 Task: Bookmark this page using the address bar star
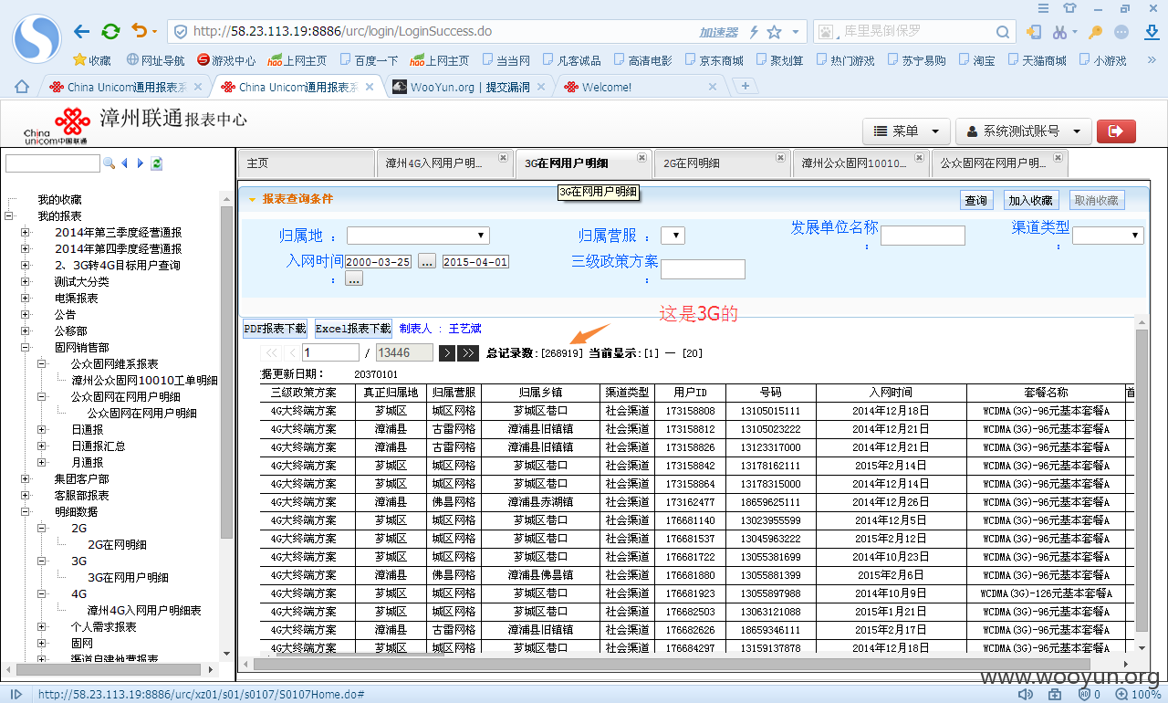(775, 32)
